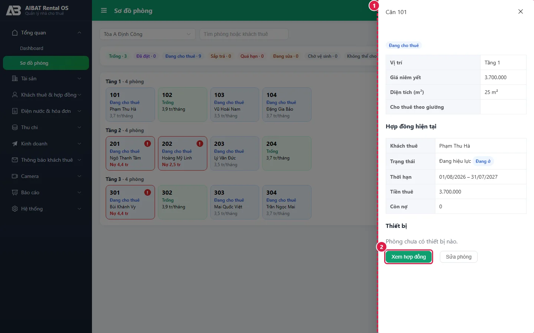The height and width of the screenshot is (333, 534).
Task: Click the AIBAT Rental OS logo
Action: point(13,10)
